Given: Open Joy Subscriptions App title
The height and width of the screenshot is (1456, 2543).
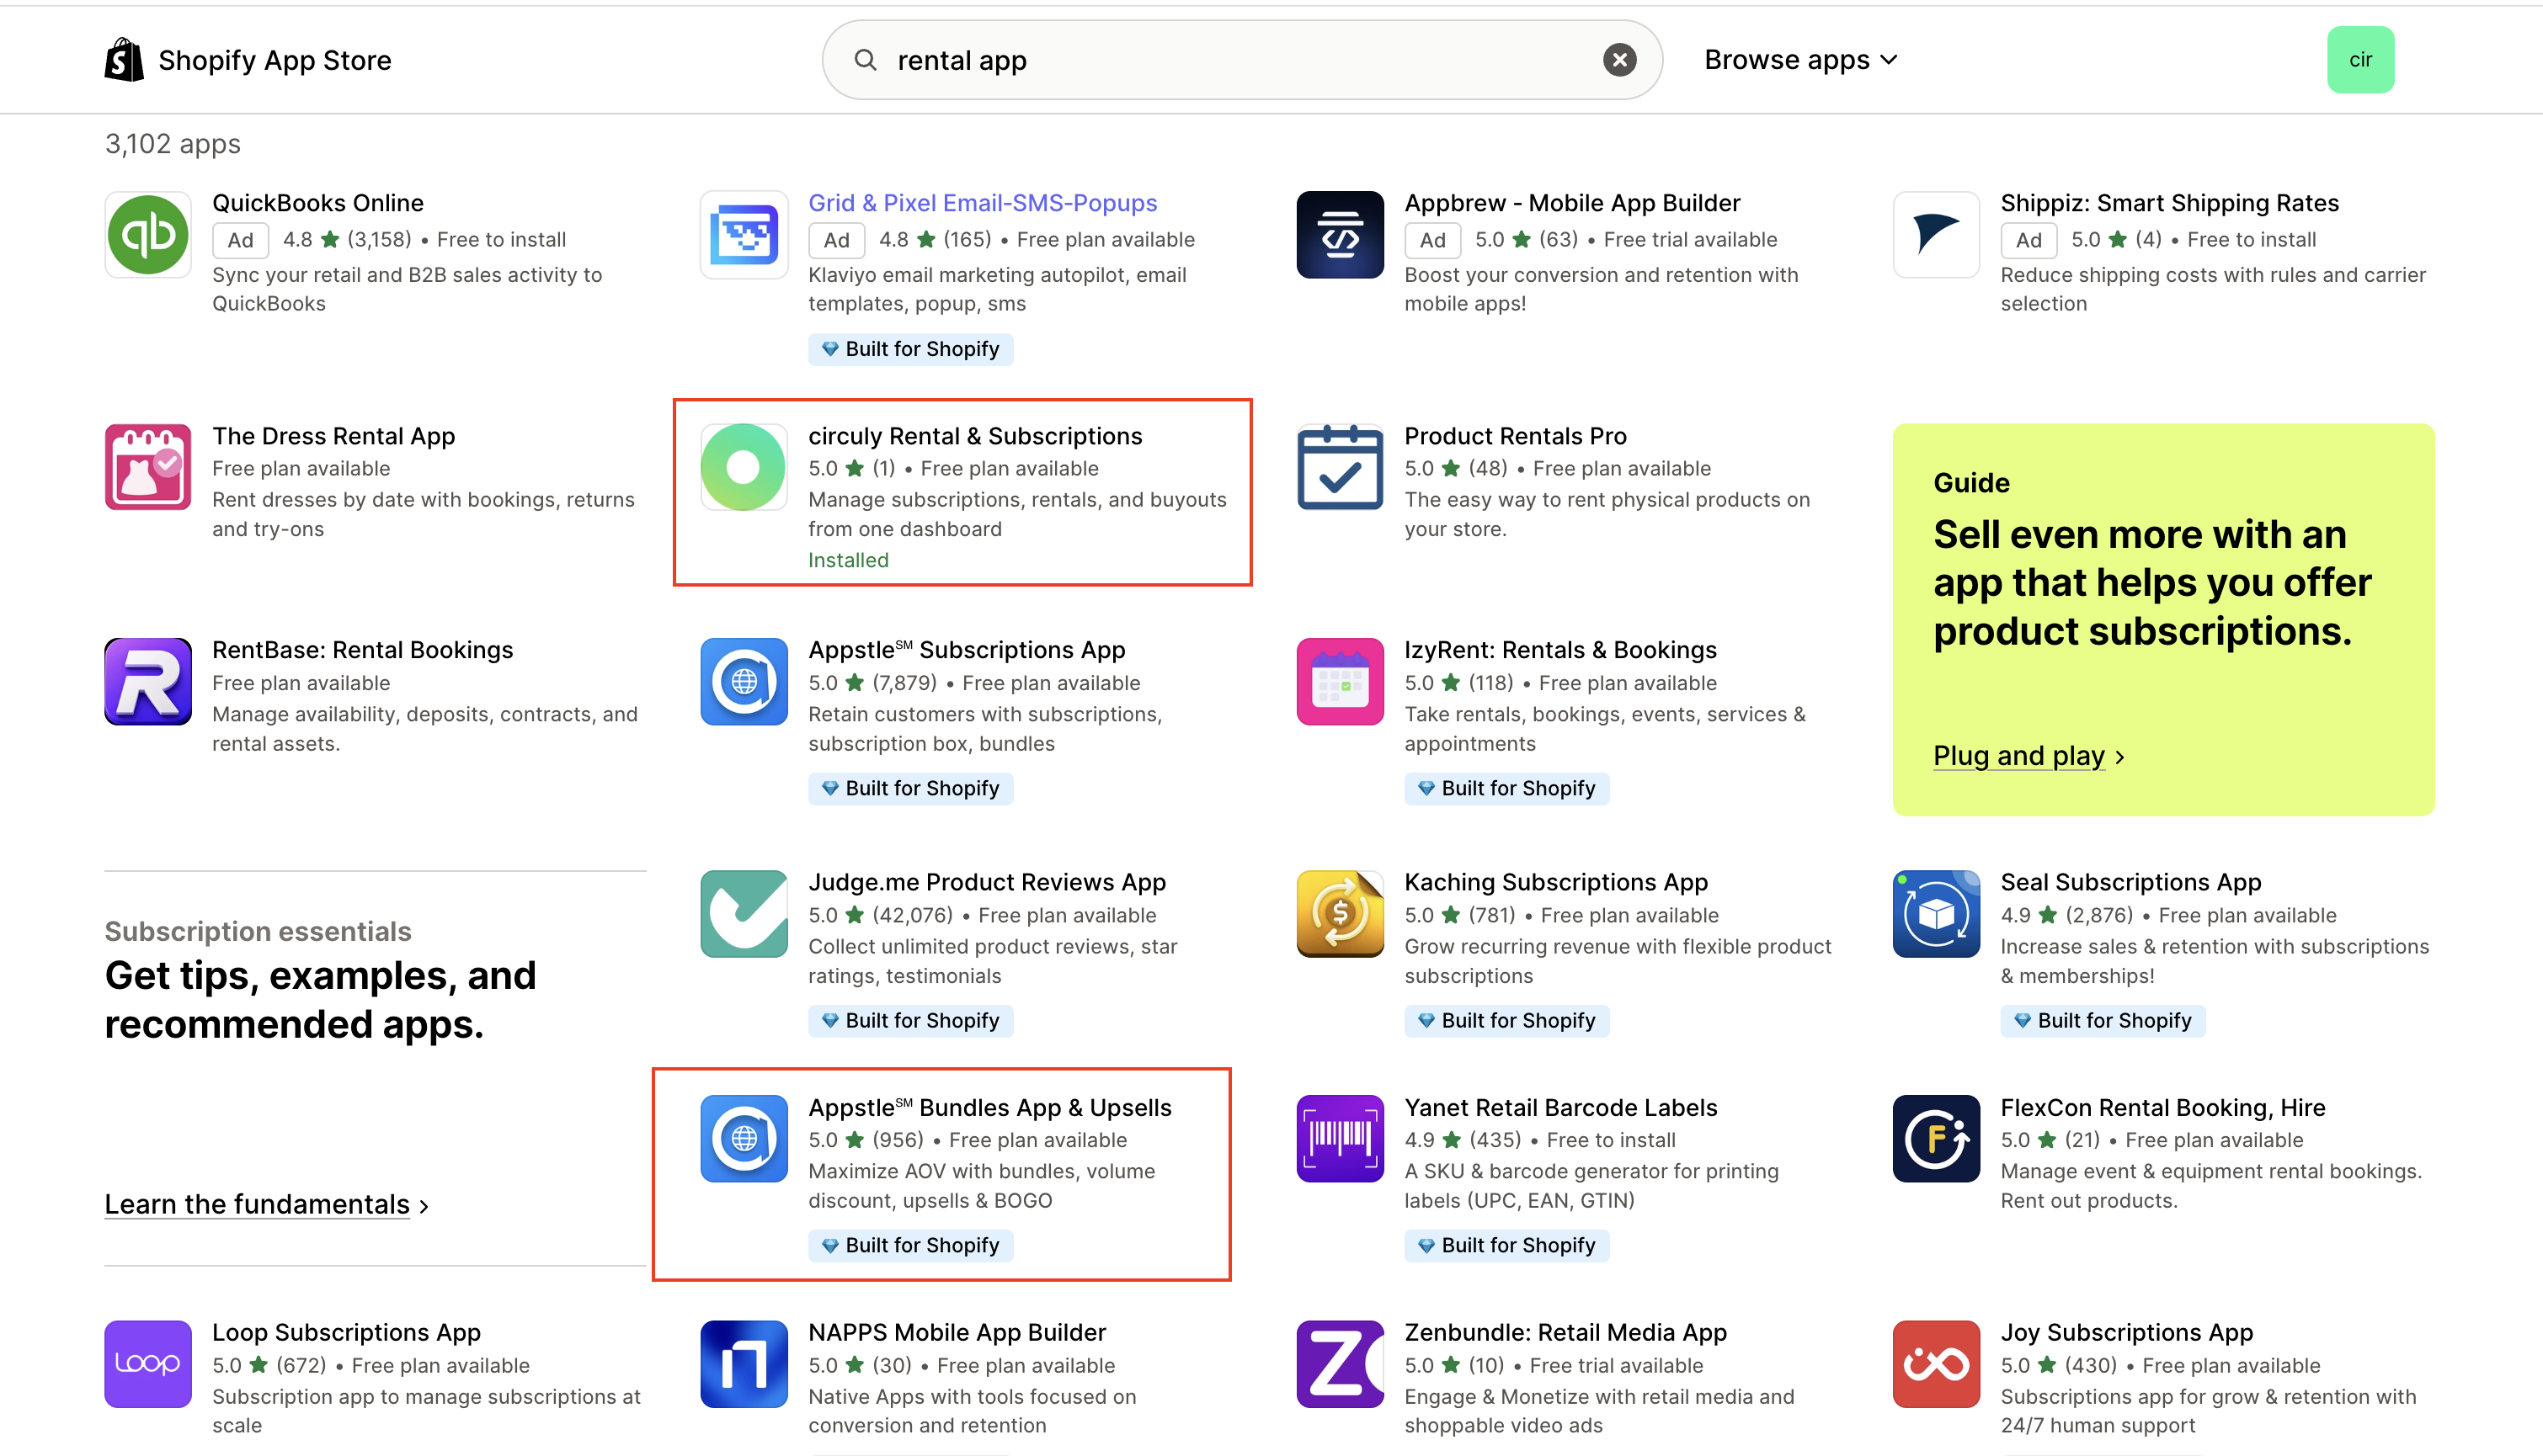Looking at the screenshot, I should [x=2126, y=1332].
